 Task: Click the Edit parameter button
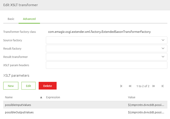point(28,86)
